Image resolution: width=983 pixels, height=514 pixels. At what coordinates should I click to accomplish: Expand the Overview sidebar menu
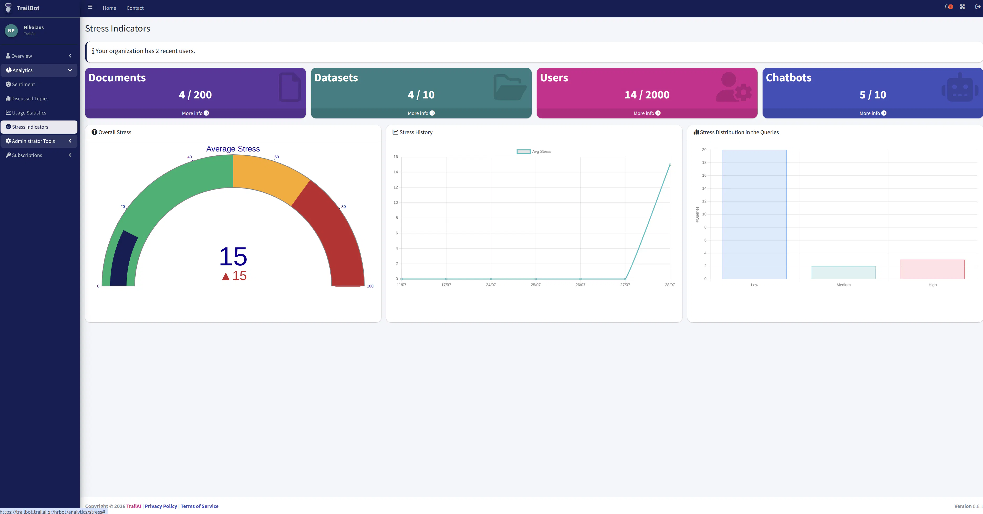click(x=39, y=56)
